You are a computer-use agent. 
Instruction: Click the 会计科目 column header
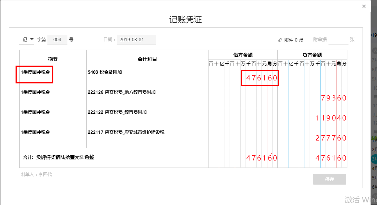147,59
